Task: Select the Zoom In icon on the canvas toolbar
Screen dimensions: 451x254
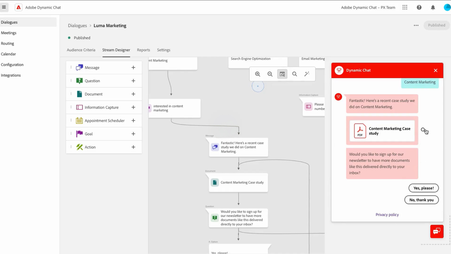Action: 257,74
